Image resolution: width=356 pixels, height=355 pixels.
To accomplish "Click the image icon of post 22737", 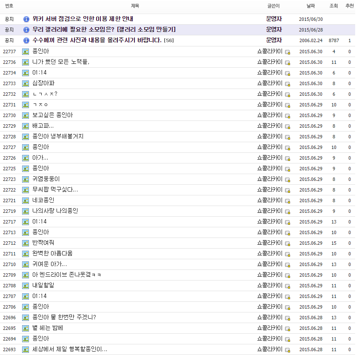I will 26,52.
